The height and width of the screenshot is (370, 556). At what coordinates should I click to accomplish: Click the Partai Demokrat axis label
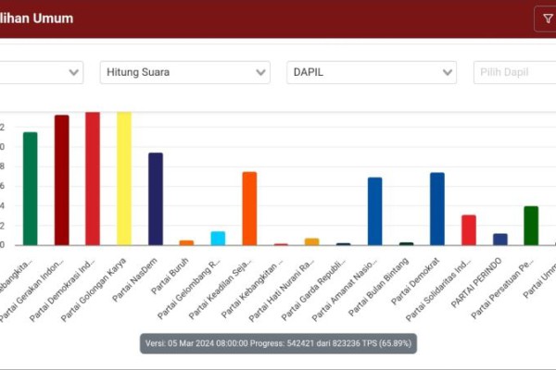click(x=415, y=281)
